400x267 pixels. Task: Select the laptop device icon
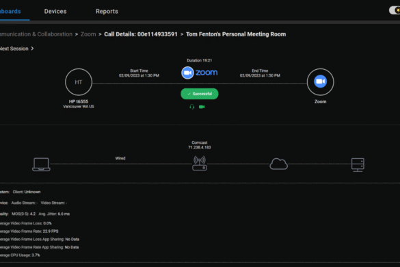click(41, 164)
